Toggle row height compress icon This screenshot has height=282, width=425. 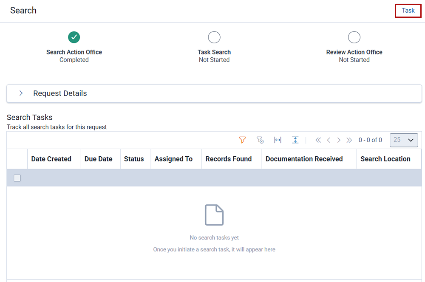click(x=295, y=140)
